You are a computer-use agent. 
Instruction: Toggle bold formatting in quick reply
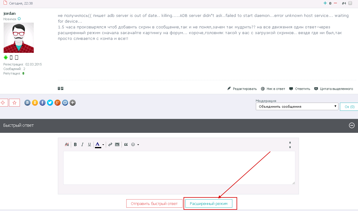pyautogui.click(x=75, y=145)
